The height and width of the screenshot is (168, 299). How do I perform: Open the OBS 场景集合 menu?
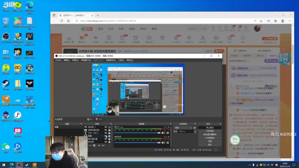111,60
